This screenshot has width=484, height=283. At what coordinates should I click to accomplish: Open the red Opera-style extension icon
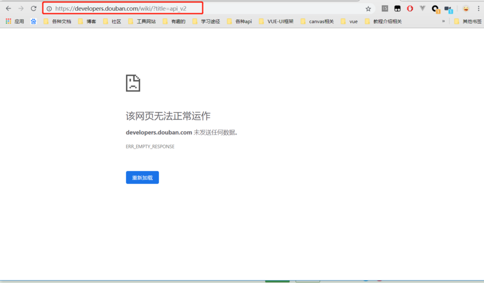(x=410, y=8)
